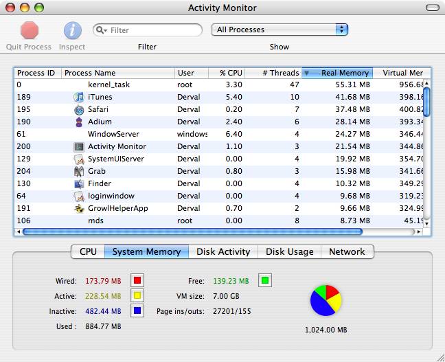
Task: Select the Finder face icon
Action: pyautogui.click(x=79, y=183)
